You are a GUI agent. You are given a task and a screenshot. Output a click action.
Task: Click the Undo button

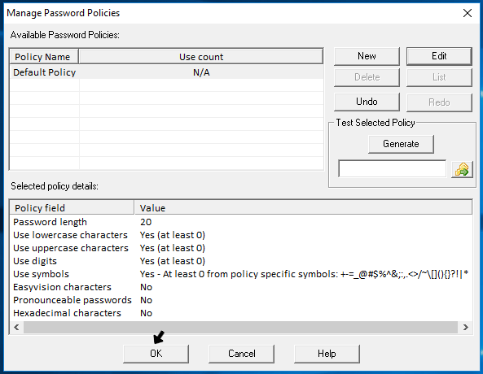click(367, 102)
